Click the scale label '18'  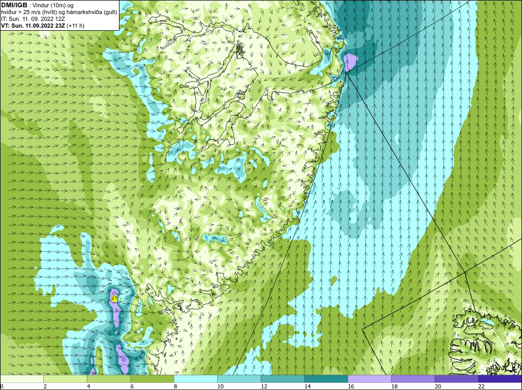pos(394,386)
